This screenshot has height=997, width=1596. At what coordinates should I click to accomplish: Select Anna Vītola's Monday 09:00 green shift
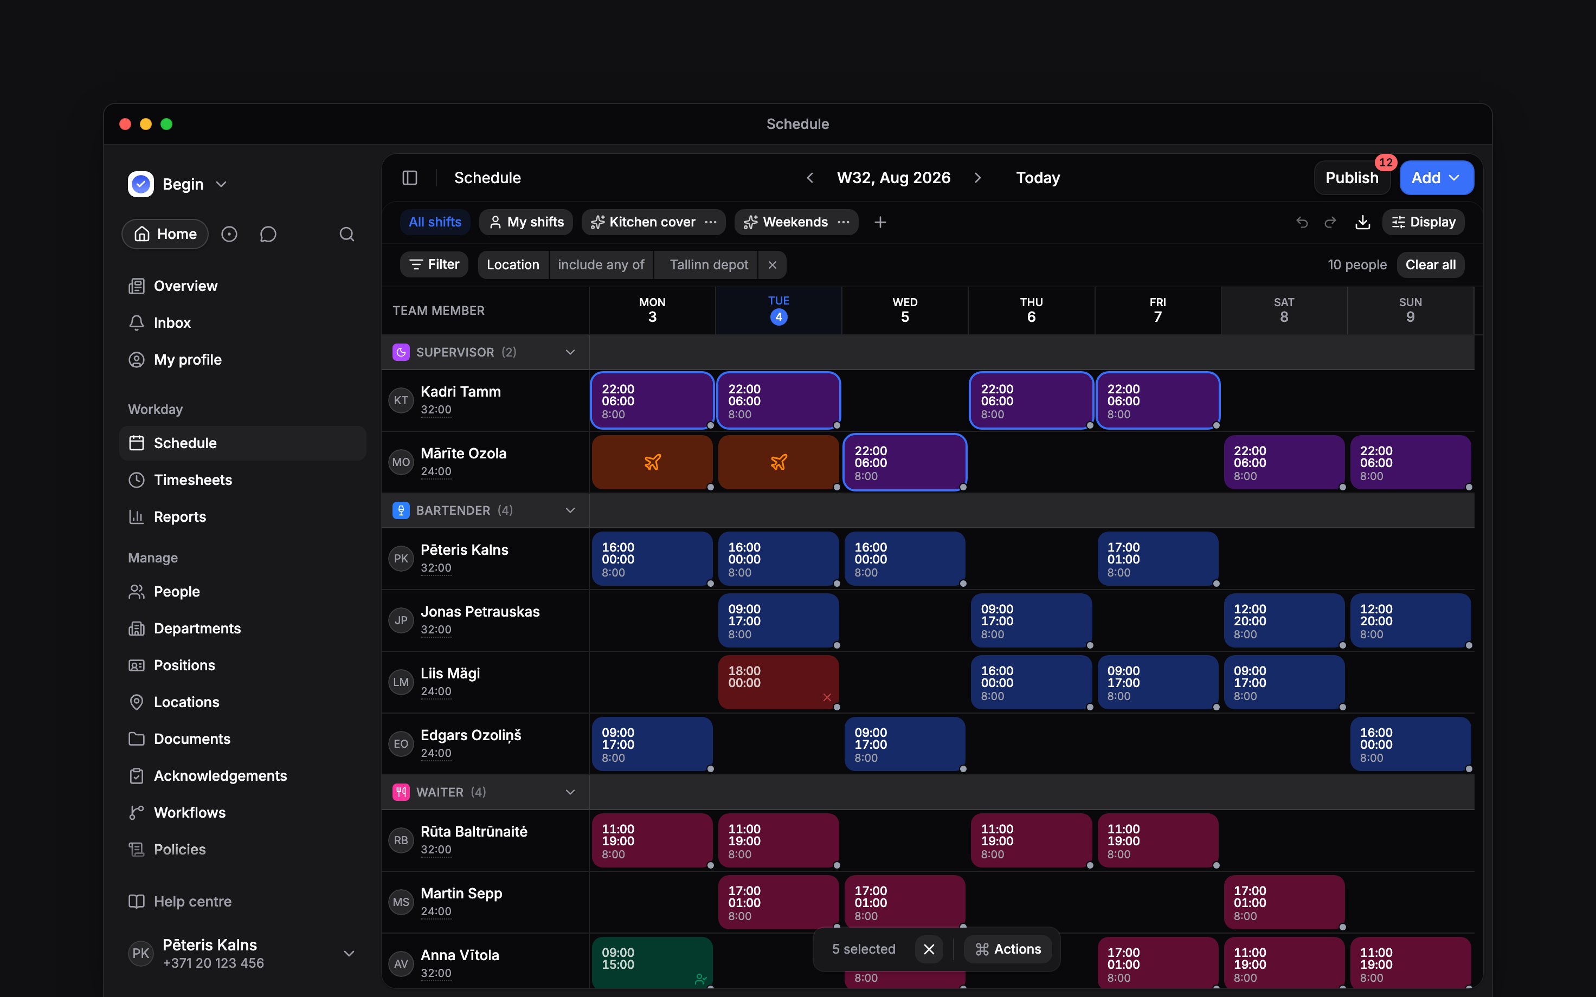point(652,963)
